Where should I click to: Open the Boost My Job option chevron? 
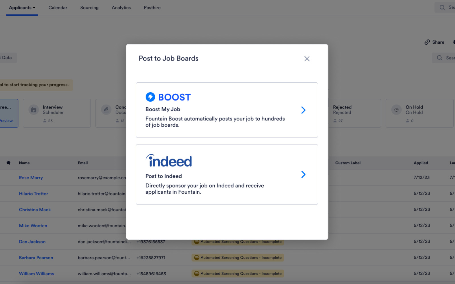303,110
